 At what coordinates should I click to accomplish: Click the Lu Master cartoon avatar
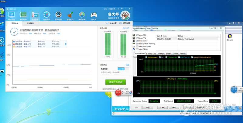pyautogui.click(x=125, y=15)
